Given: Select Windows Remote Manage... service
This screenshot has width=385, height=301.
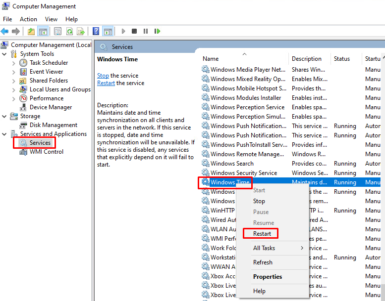Looking at the screenshot, I should click(291, 154).
